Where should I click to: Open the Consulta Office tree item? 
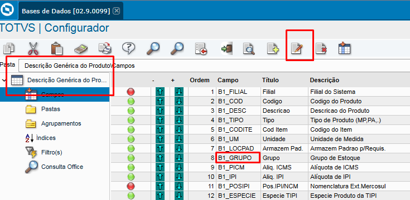point(62,167)
